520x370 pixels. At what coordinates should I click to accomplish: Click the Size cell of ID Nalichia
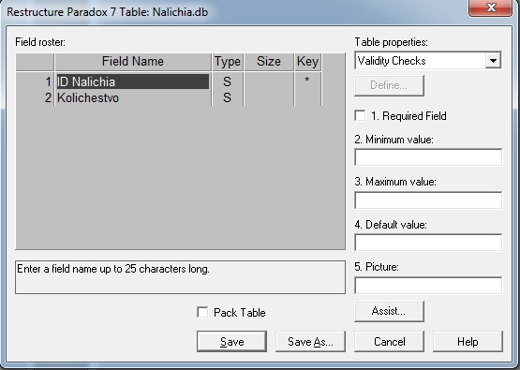(x=269, y=81)
